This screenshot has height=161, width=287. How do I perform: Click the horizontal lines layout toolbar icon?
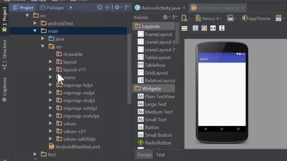184,28
